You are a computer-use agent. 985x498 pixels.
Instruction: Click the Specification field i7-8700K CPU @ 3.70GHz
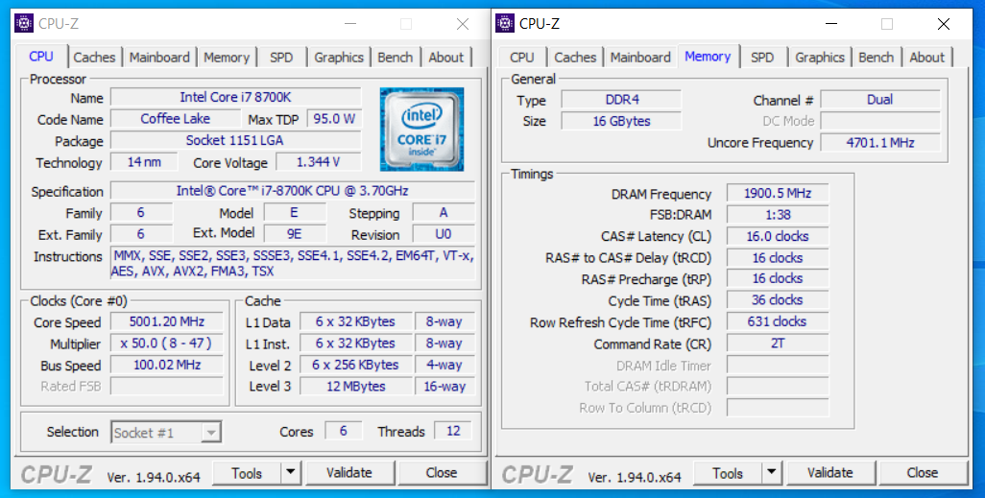point(293,190)
